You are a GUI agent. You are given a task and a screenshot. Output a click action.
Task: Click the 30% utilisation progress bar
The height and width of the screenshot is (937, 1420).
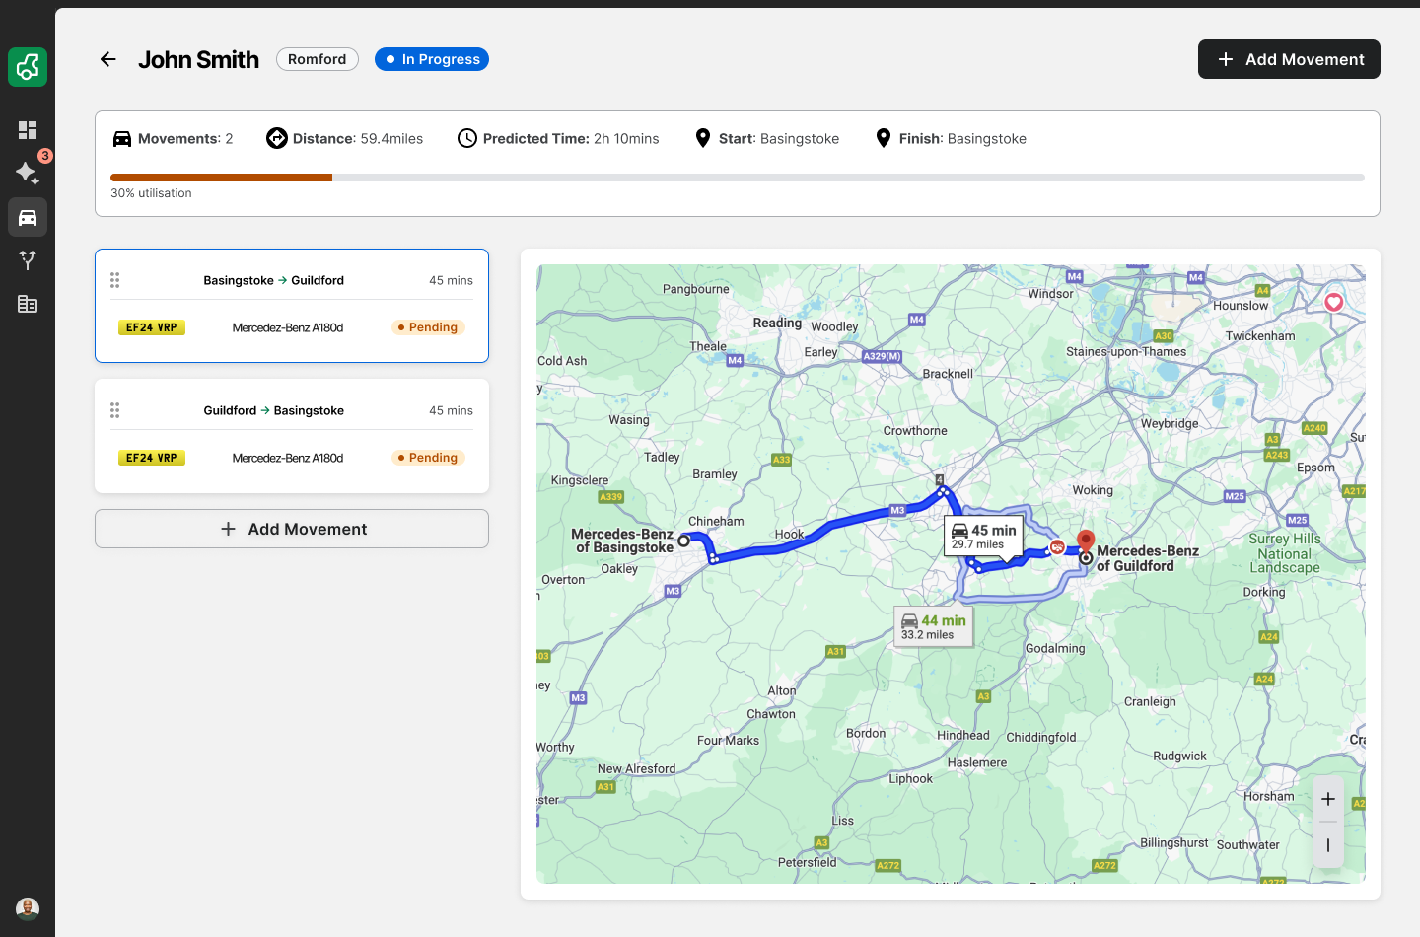737,178
